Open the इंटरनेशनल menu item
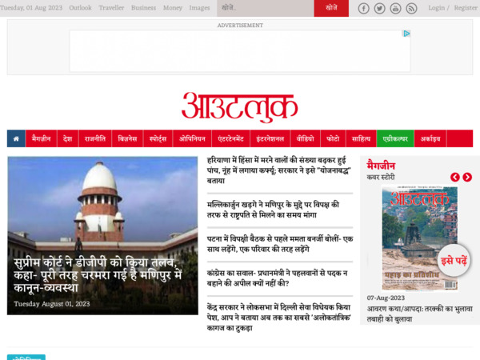480x360 pixels. click(x=270, y=138)
